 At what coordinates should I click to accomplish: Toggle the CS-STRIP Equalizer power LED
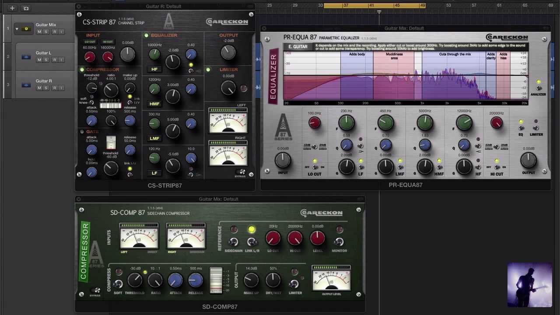pos(146,35)
